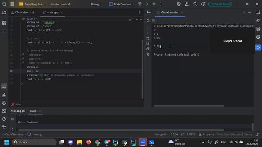Open more actions next to debug button

point(161,4)
